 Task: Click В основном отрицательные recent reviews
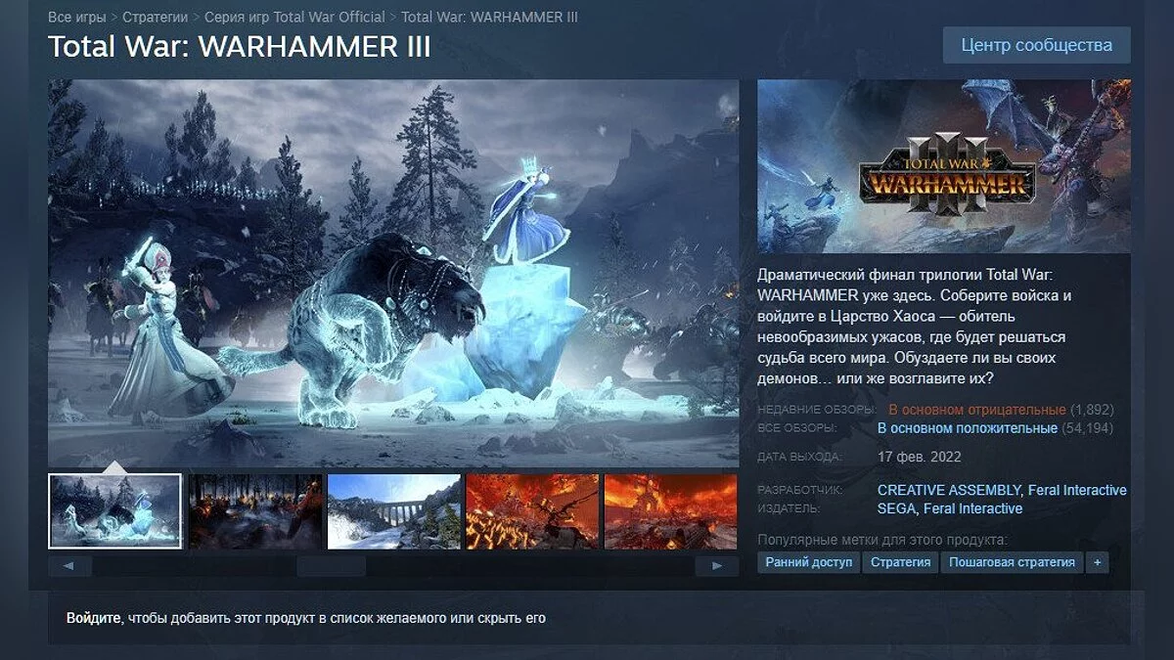976,410
